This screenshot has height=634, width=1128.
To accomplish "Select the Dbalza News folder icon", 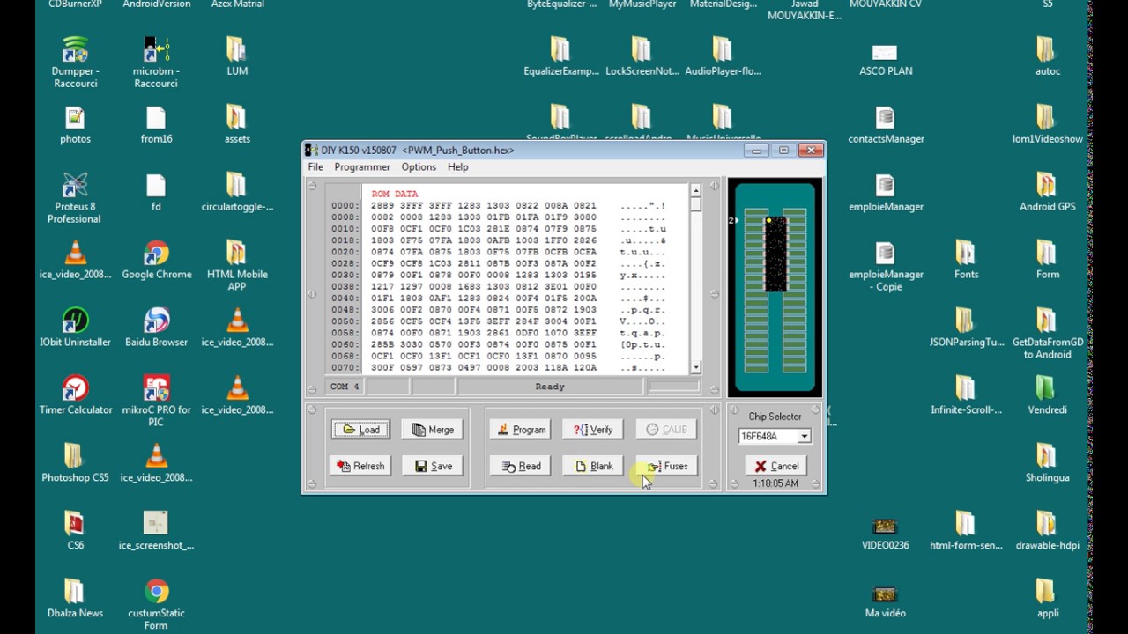I will 75,599.
